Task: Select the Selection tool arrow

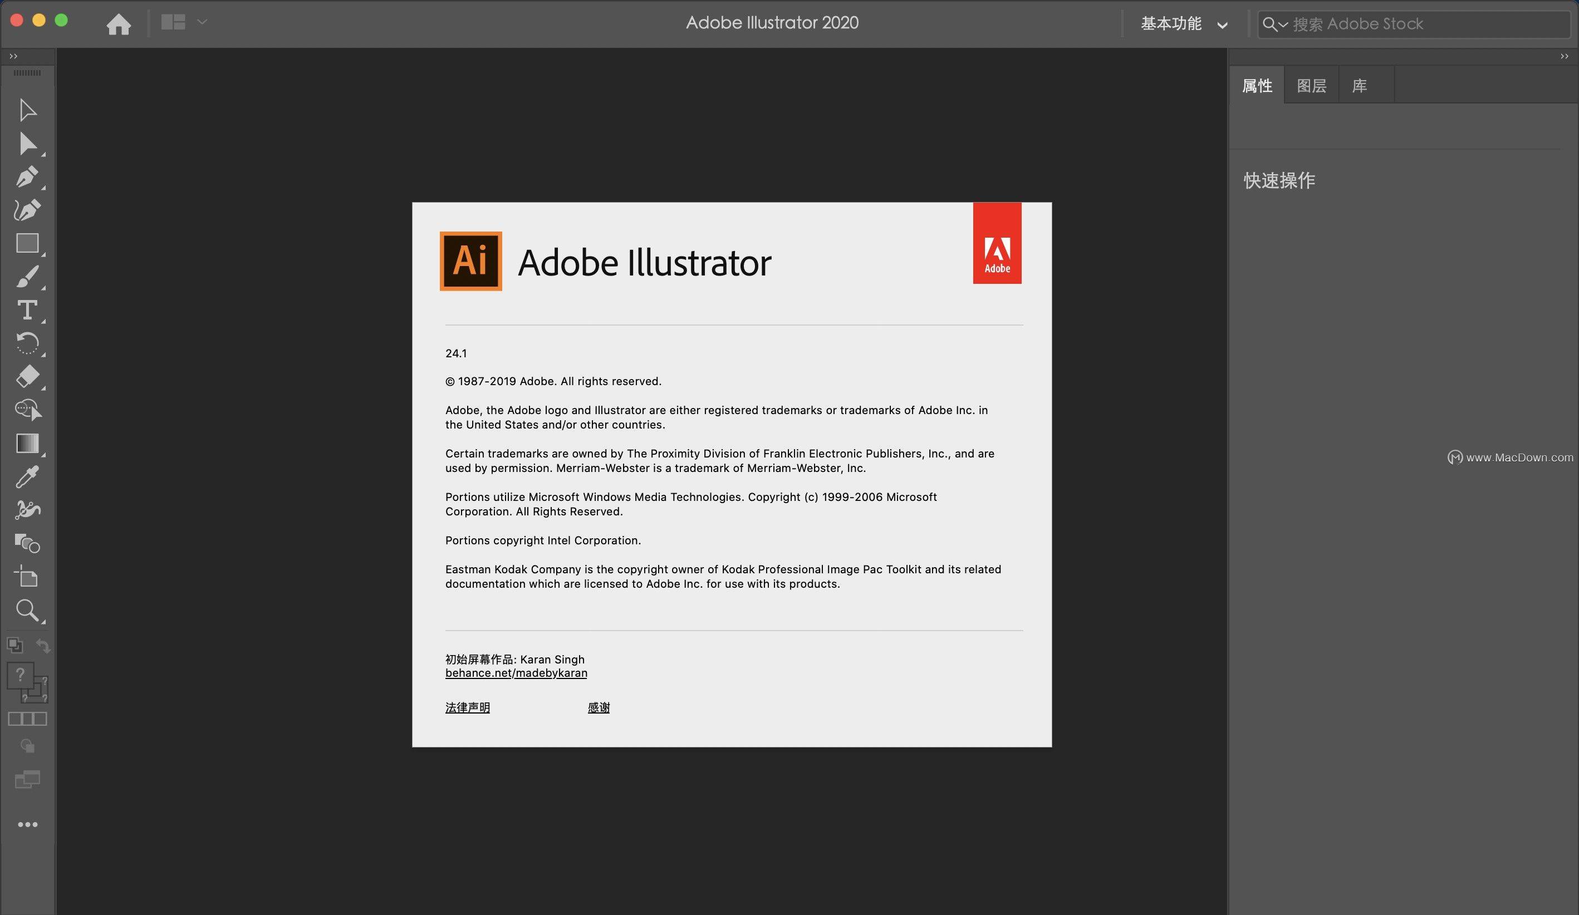Action: [28, 110]
